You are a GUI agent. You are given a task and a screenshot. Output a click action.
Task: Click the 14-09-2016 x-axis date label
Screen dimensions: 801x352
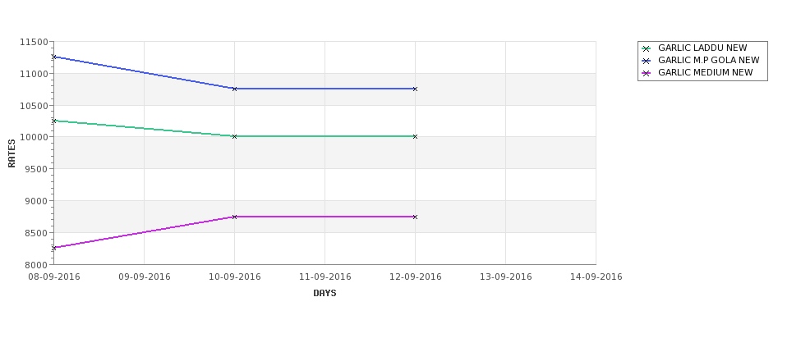[x=596, y=277]
